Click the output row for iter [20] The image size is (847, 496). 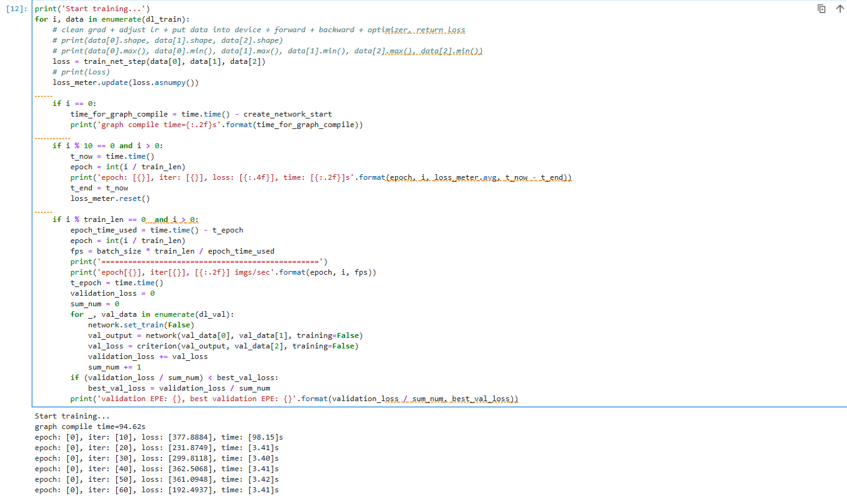coord(156,448)
